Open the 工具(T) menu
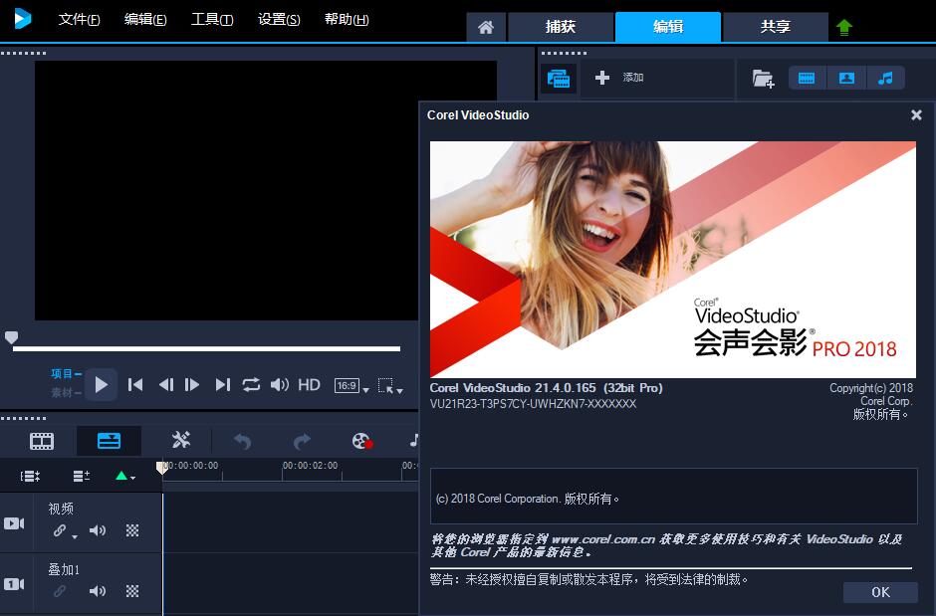Viewport: 936px width, 616px height. point(212,20)
